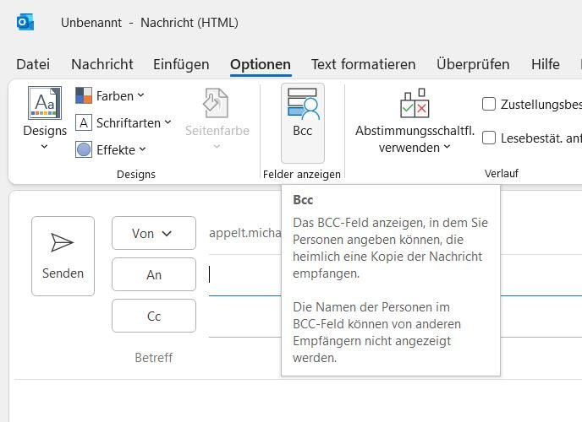Open the Text formatieren tab
The width and height of the screenshot is (582, 422).
pos(363,64)
